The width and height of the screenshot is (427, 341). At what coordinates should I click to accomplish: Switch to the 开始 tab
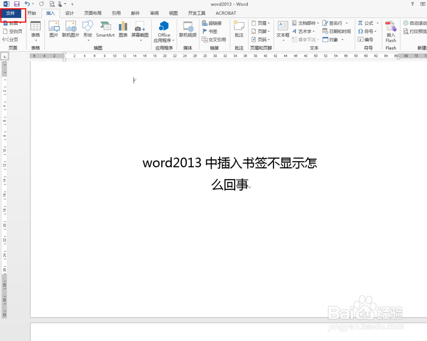pyautogui.click(x=32, y=13)
